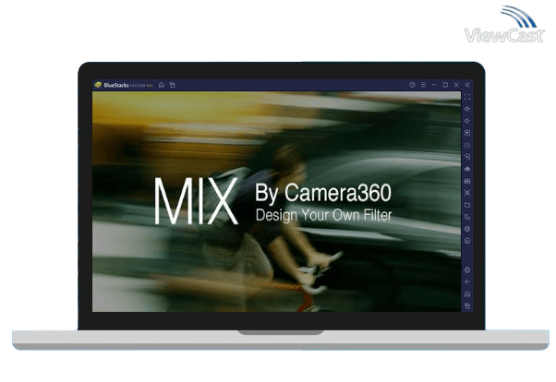This screenshot has width=556, height=382.
Task: Open BlueStacks home screen from title bar
Action: [162, 85]
